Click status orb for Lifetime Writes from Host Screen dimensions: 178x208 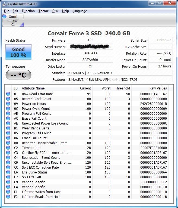tap(8, 192)
